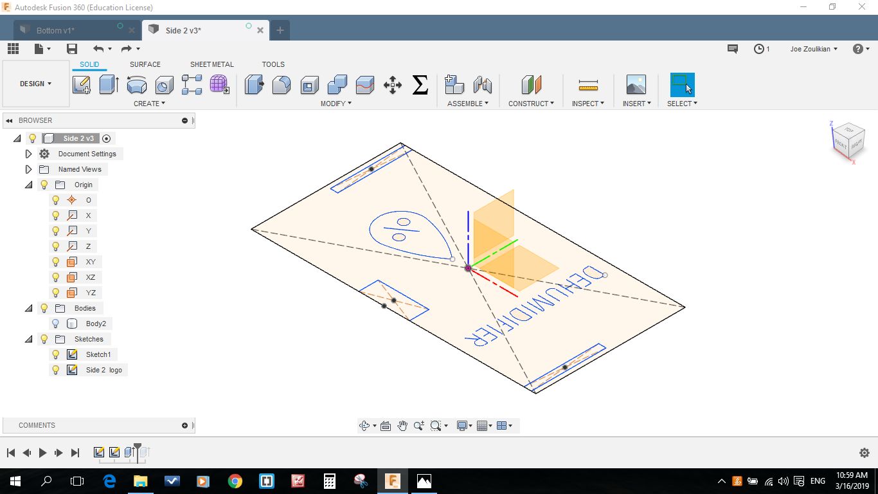878x494 pixels.
Task: Switch to the SHEET METAL tab
Action: tap(212, 64)
